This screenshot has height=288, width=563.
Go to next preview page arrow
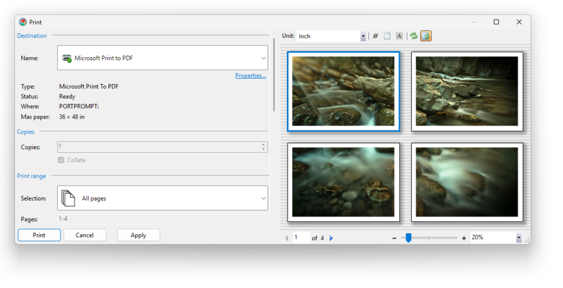(x=331, y=238)
